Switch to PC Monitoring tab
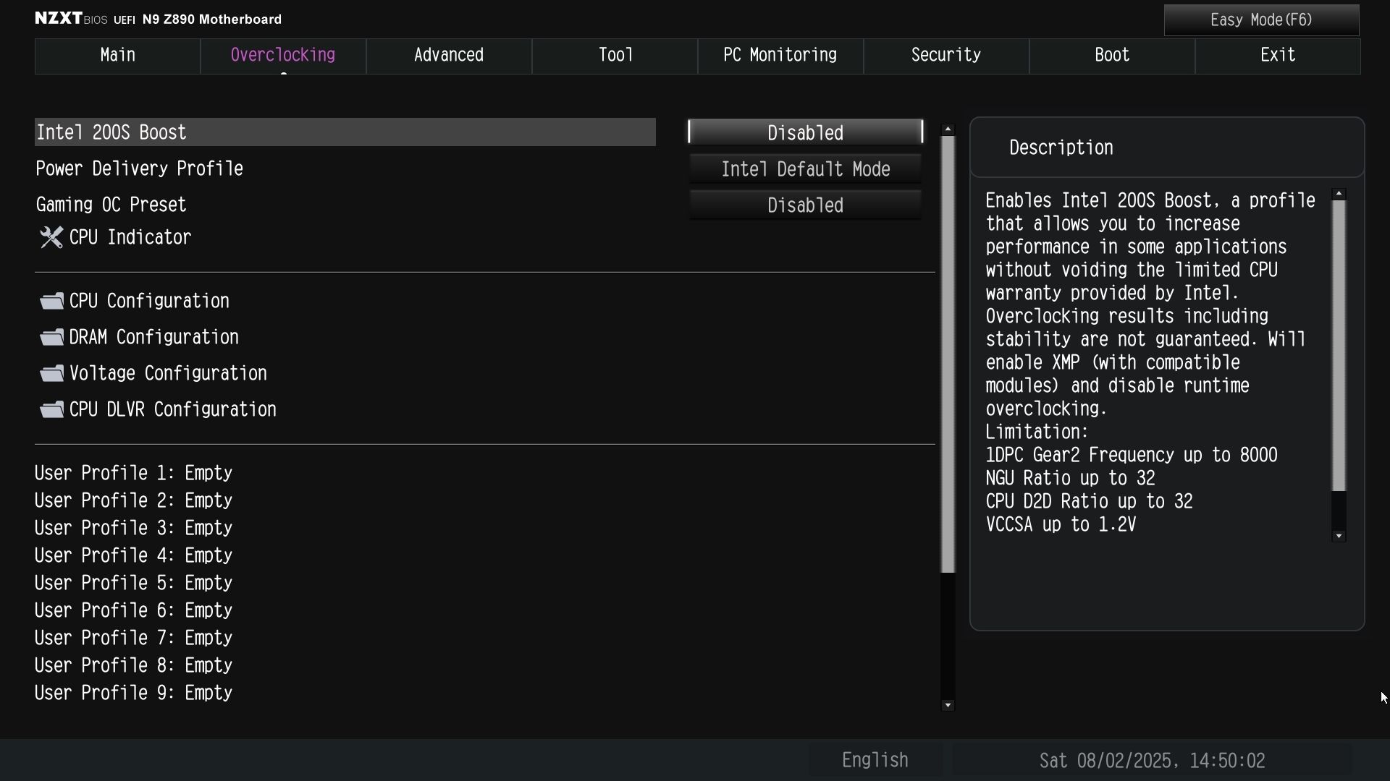The image size is (1390, 781). [780, 56]
